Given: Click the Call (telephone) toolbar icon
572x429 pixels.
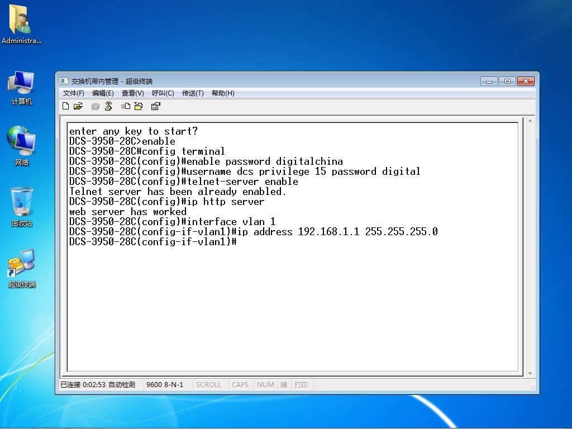Looking at the screenshot, I should point(95,107).
